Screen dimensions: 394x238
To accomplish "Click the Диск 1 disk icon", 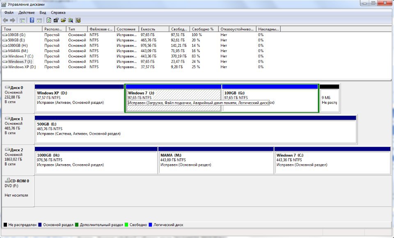I will click(7, 118).
